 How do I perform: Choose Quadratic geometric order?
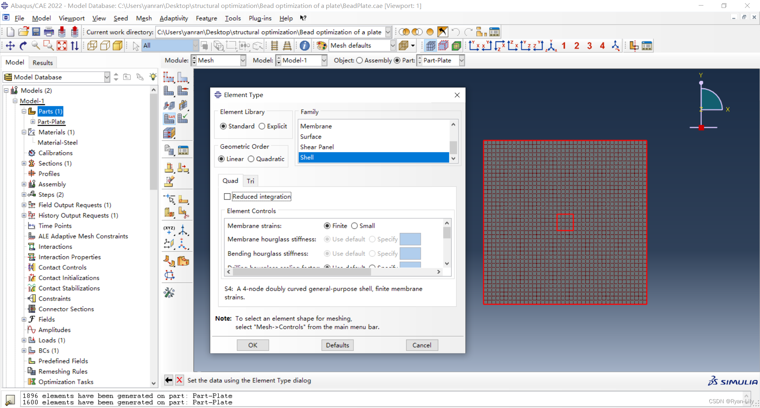click(x=251, y=159)
